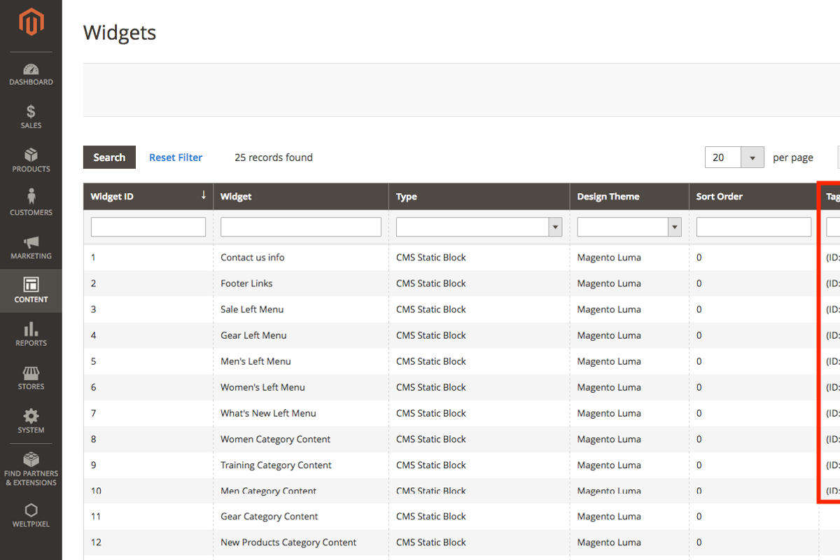840x560 pixels.
Task: Open New Products Category Content widget
Action: 288,542
